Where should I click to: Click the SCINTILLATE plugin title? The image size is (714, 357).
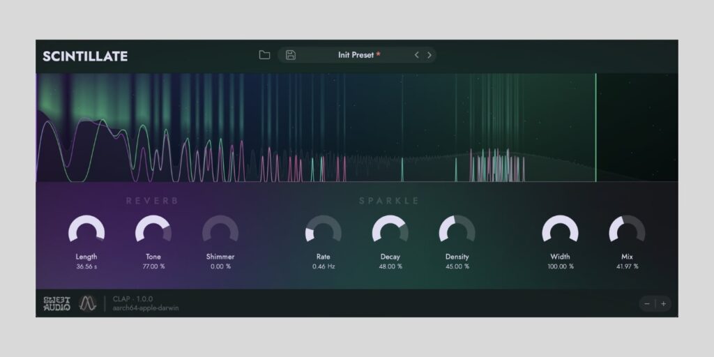[85, 56]
